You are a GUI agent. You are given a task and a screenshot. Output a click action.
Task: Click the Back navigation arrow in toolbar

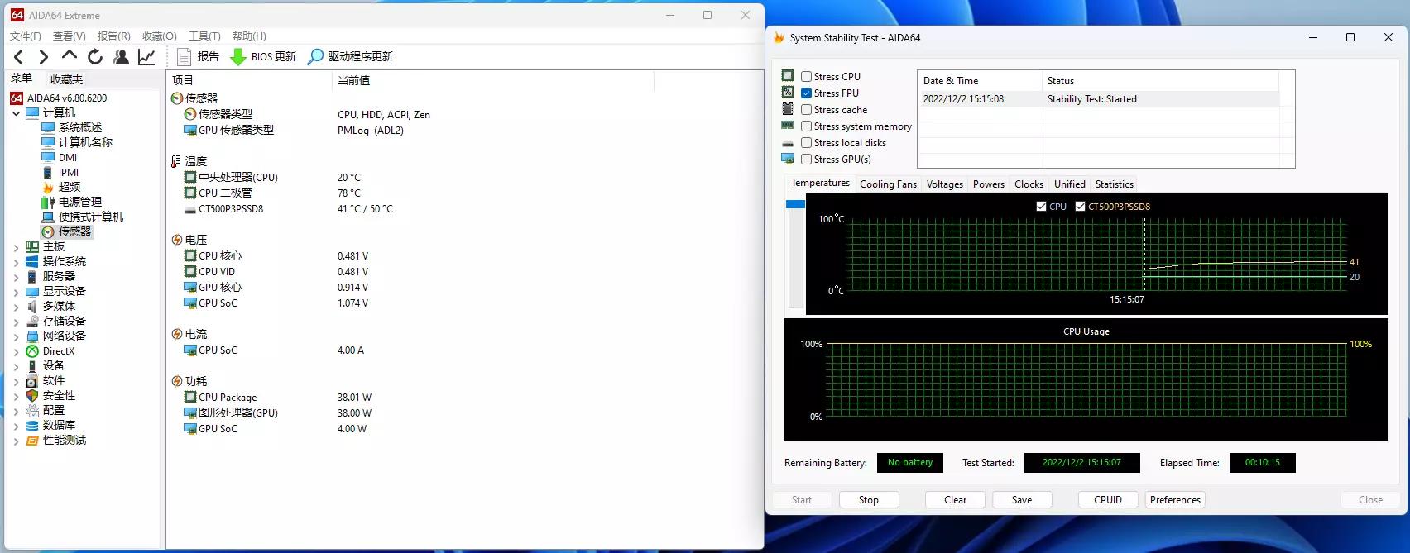19,57
